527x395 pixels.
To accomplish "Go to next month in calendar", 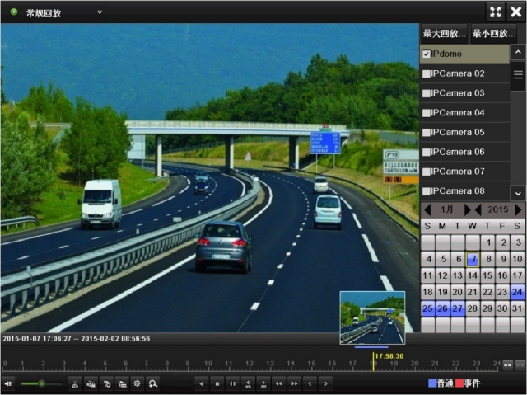I will pos(468,210).
